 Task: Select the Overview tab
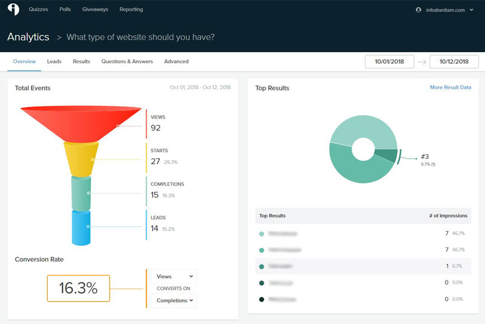24,61
